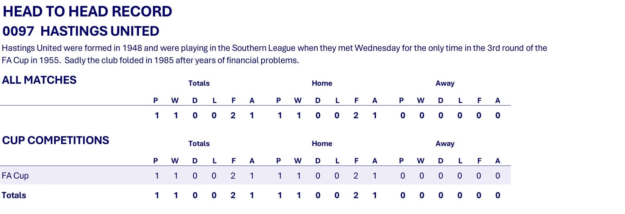
Task: Click ALL MATCHES Totals 'P' column header
Action: click(156, 101)
